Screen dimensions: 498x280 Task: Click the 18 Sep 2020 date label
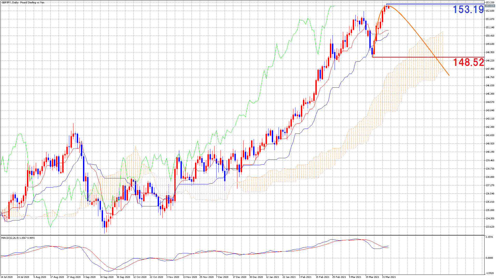[107, 277]
